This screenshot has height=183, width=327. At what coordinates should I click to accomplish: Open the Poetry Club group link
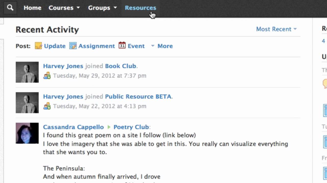click(x=131, y=127)
